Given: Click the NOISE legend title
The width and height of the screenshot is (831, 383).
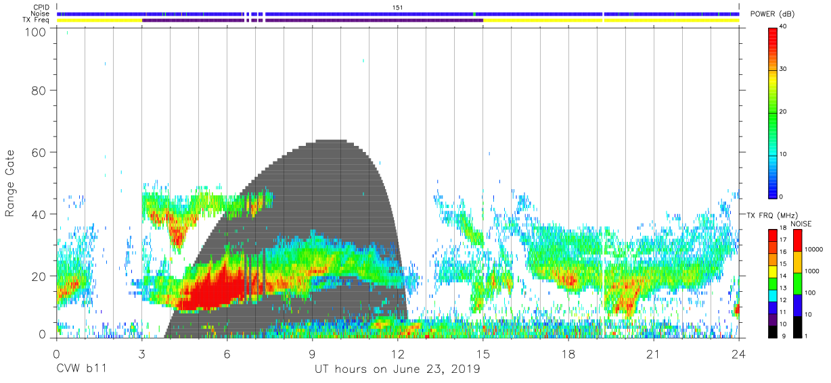Looking at the screenshot, I should pyautogui.click(x=801, y=224).
